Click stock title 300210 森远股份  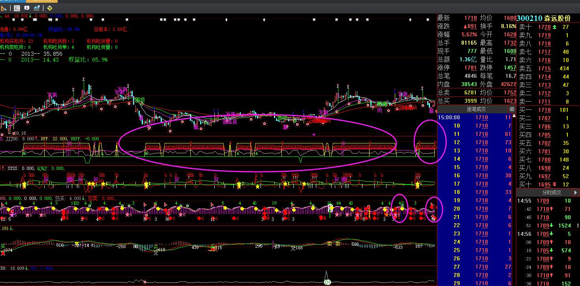tap(544, 18)
